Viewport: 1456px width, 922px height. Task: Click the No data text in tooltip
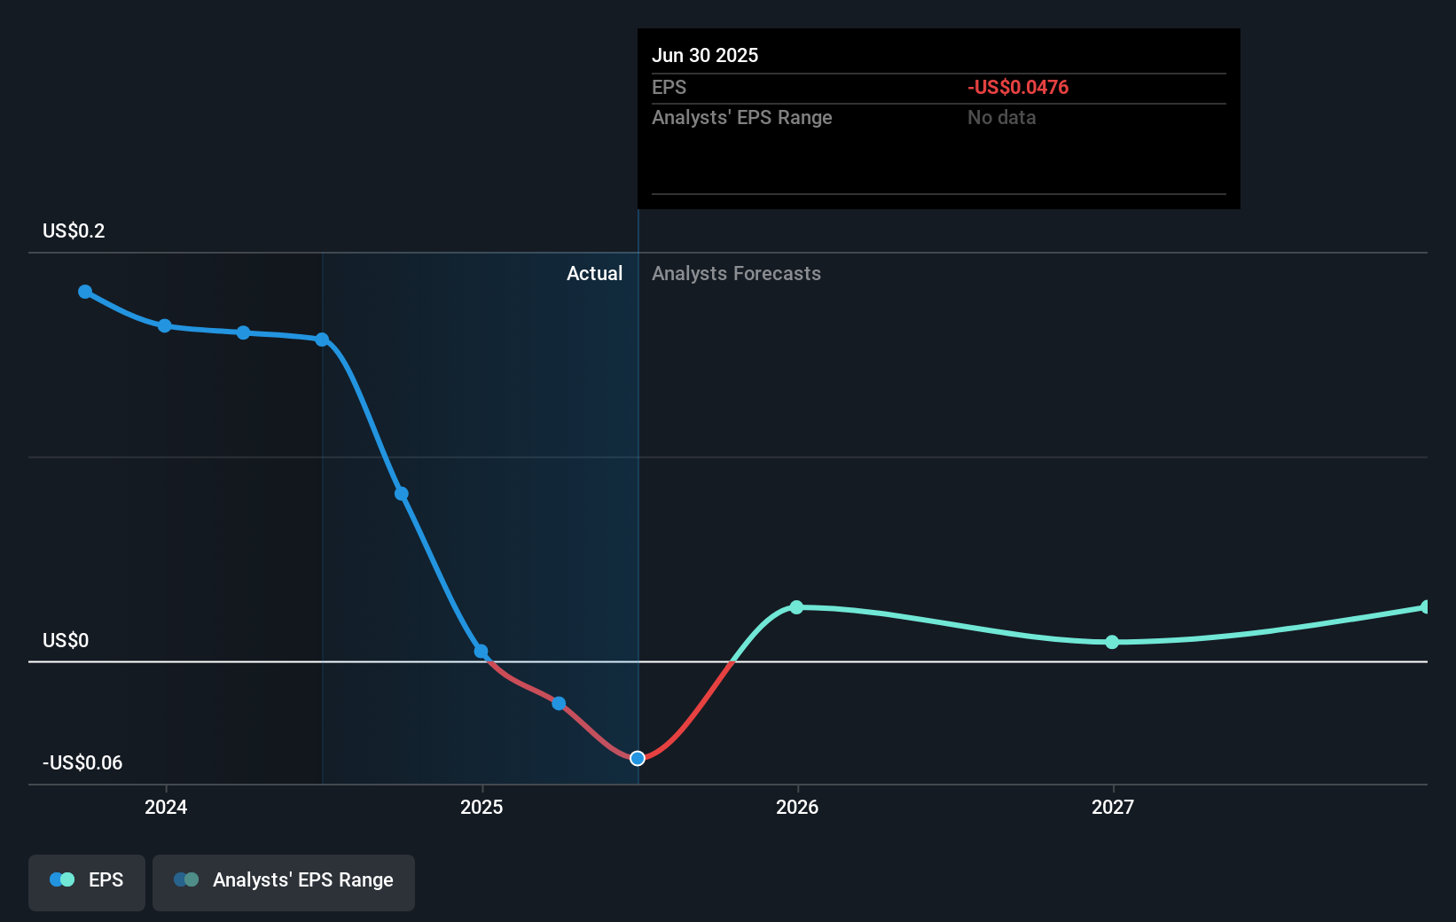click(x=1001, y=117)
